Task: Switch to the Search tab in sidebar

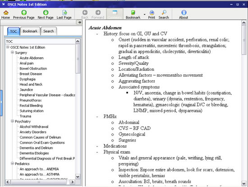Action: [x=49, y=31]
